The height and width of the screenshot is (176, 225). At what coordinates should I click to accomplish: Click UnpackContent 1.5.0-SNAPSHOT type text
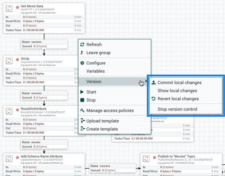[42, 62]
